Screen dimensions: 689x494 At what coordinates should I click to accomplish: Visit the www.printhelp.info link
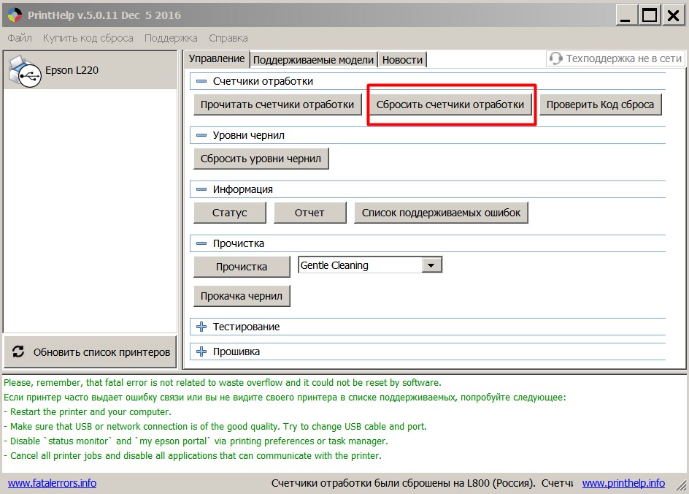(623, 483)
